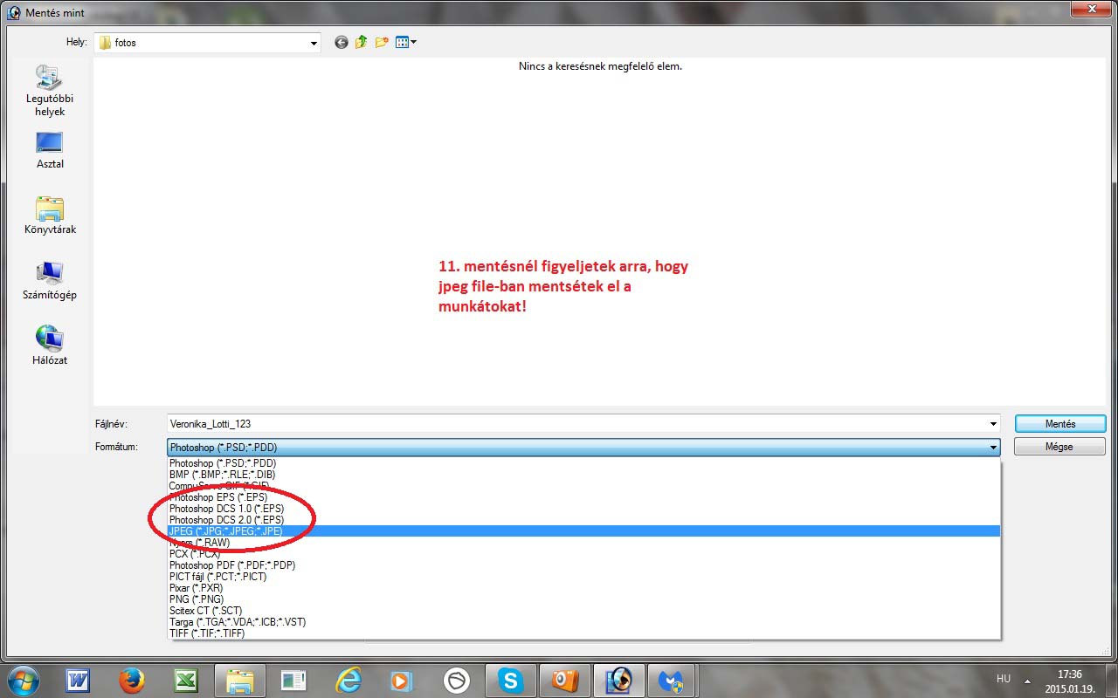Open Számítógép computer location

[50, 281]
